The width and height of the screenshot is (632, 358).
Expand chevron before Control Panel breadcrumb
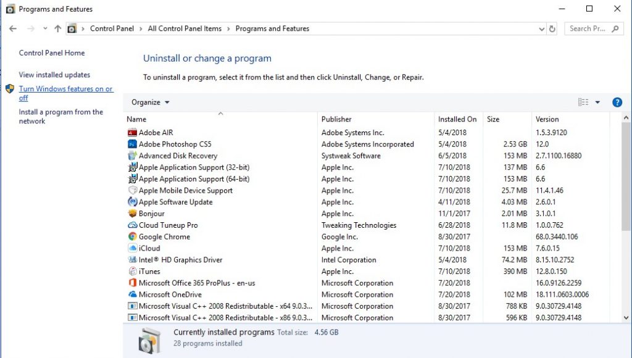tap(83, 28)
